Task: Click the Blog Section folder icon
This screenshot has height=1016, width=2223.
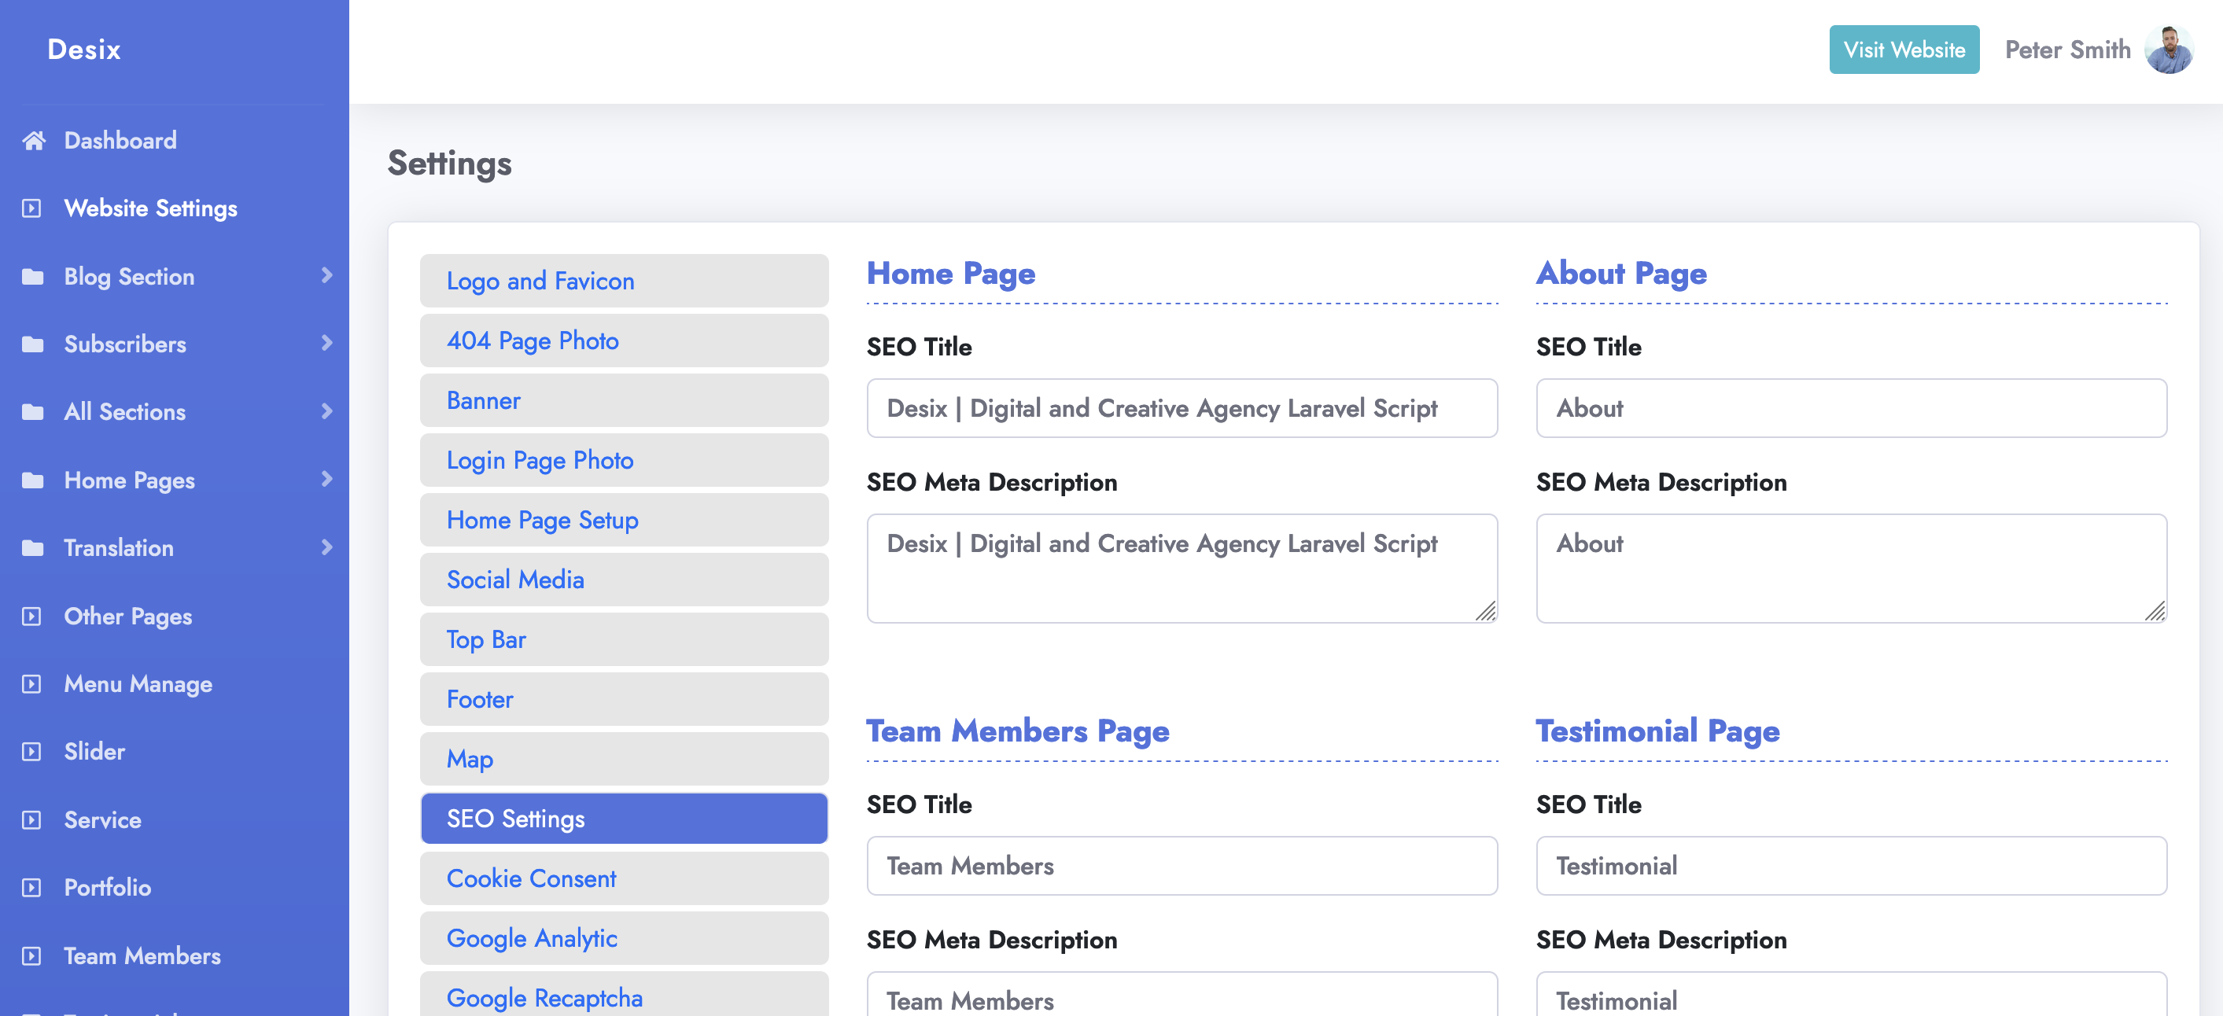Action: tap(33, 276)
